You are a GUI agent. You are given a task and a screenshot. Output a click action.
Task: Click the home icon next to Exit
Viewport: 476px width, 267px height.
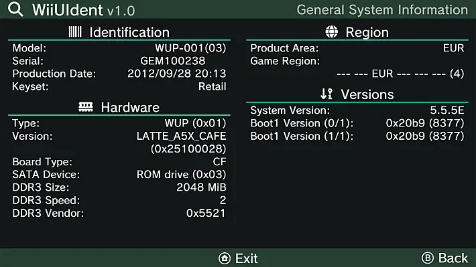(x=225, y=258)
